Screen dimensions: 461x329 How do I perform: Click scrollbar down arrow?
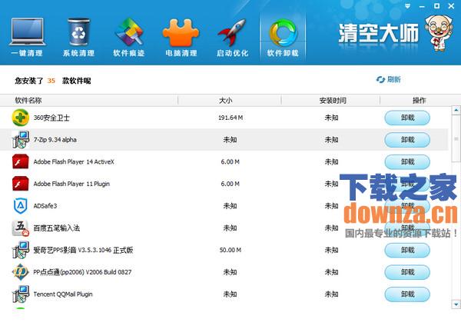pos(456,304)
